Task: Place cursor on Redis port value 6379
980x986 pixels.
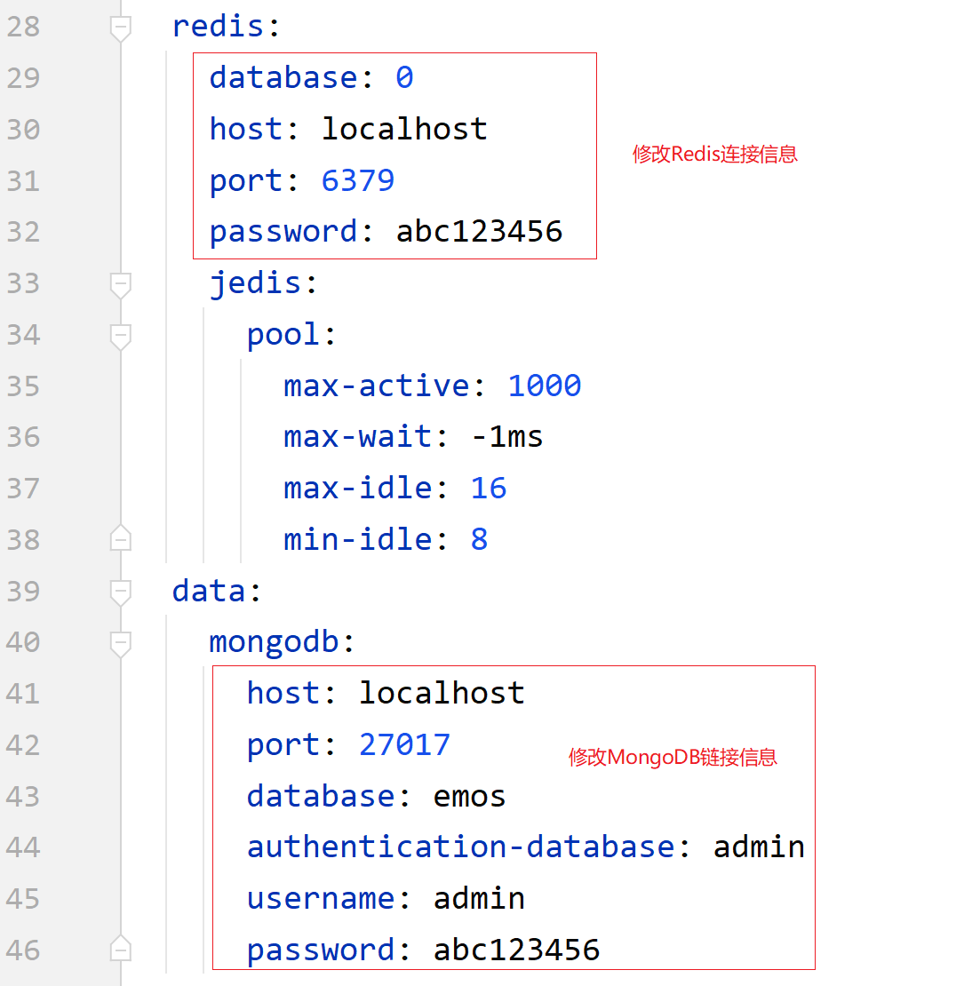Action: pos(357,180)
